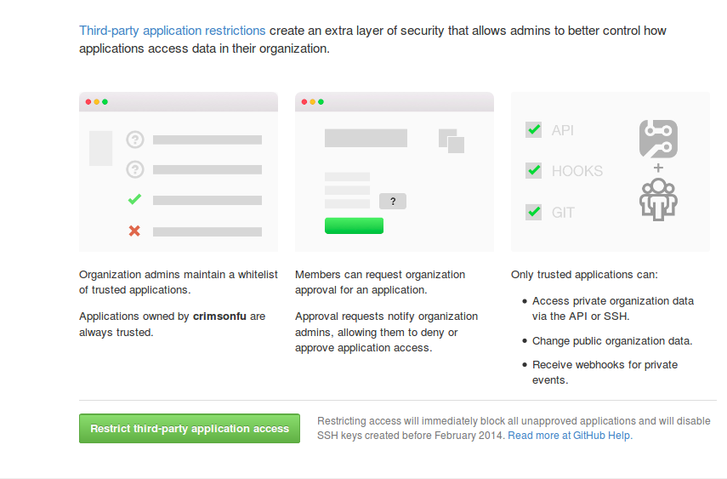Click the red dot in first window illustration
Screen dimensions: 727x479
pos(88,102)
